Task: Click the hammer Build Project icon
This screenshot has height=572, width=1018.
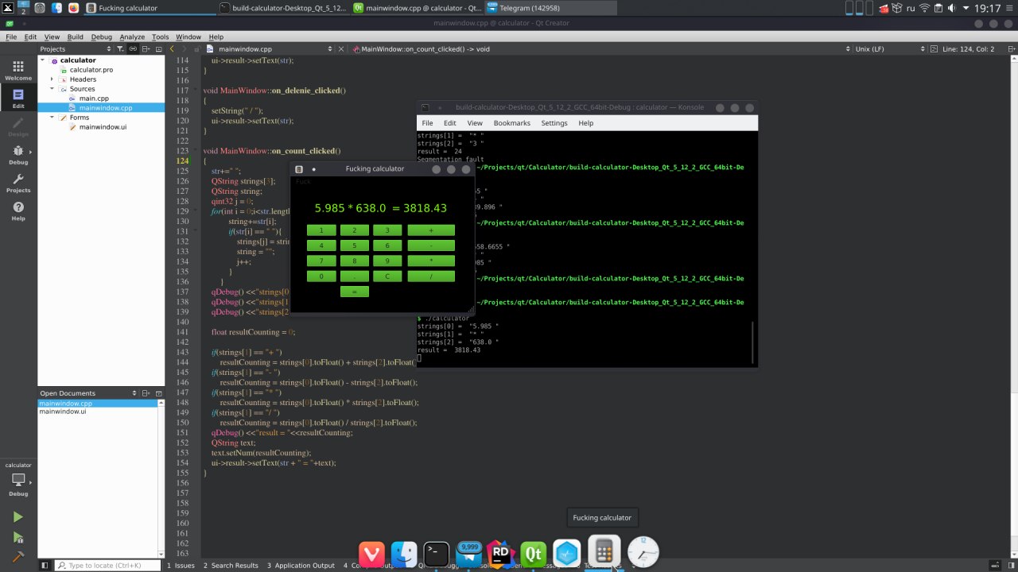Action: (17, 557)
